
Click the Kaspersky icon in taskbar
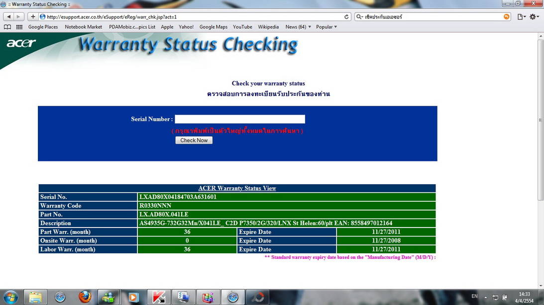click(x=159, y=297)
